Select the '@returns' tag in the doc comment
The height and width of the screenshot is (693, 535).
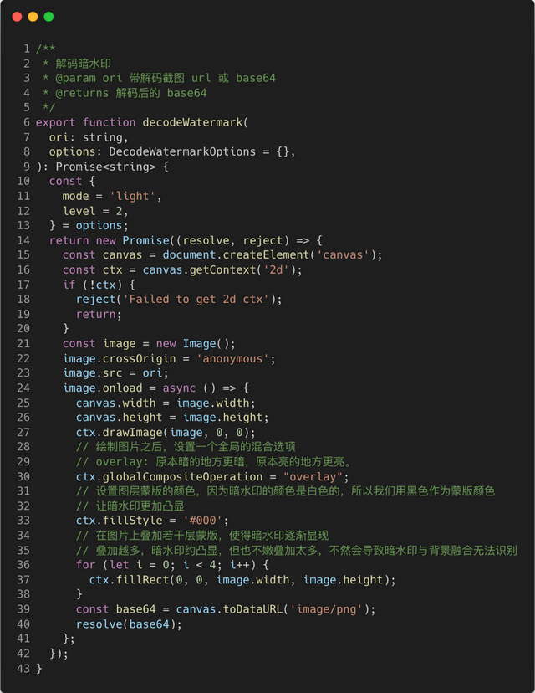82,93
